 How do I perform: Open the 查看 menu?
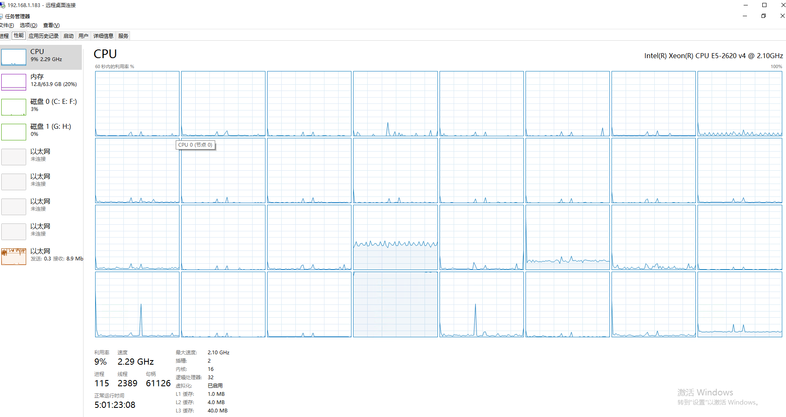coord(51,25)
